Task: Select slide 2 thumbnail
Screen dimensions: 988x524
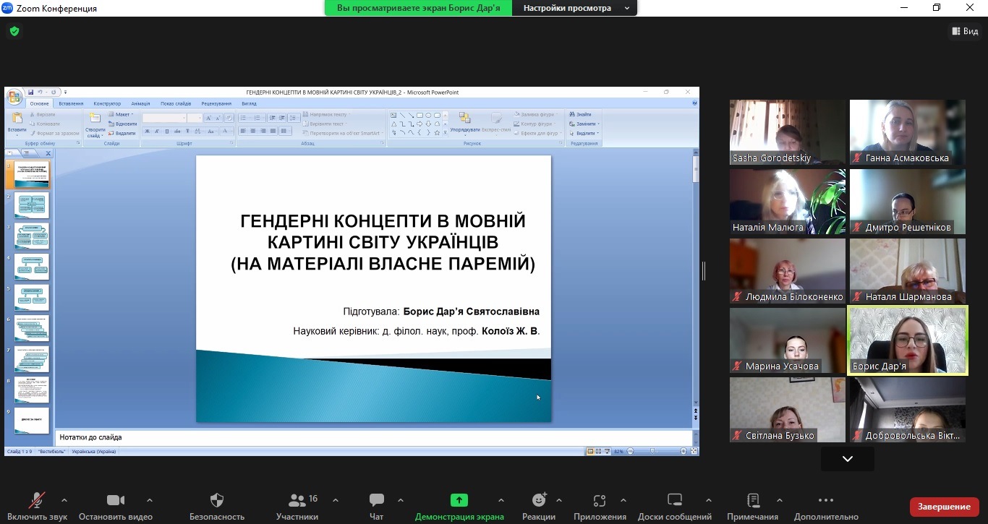Action: pos(31,205)
